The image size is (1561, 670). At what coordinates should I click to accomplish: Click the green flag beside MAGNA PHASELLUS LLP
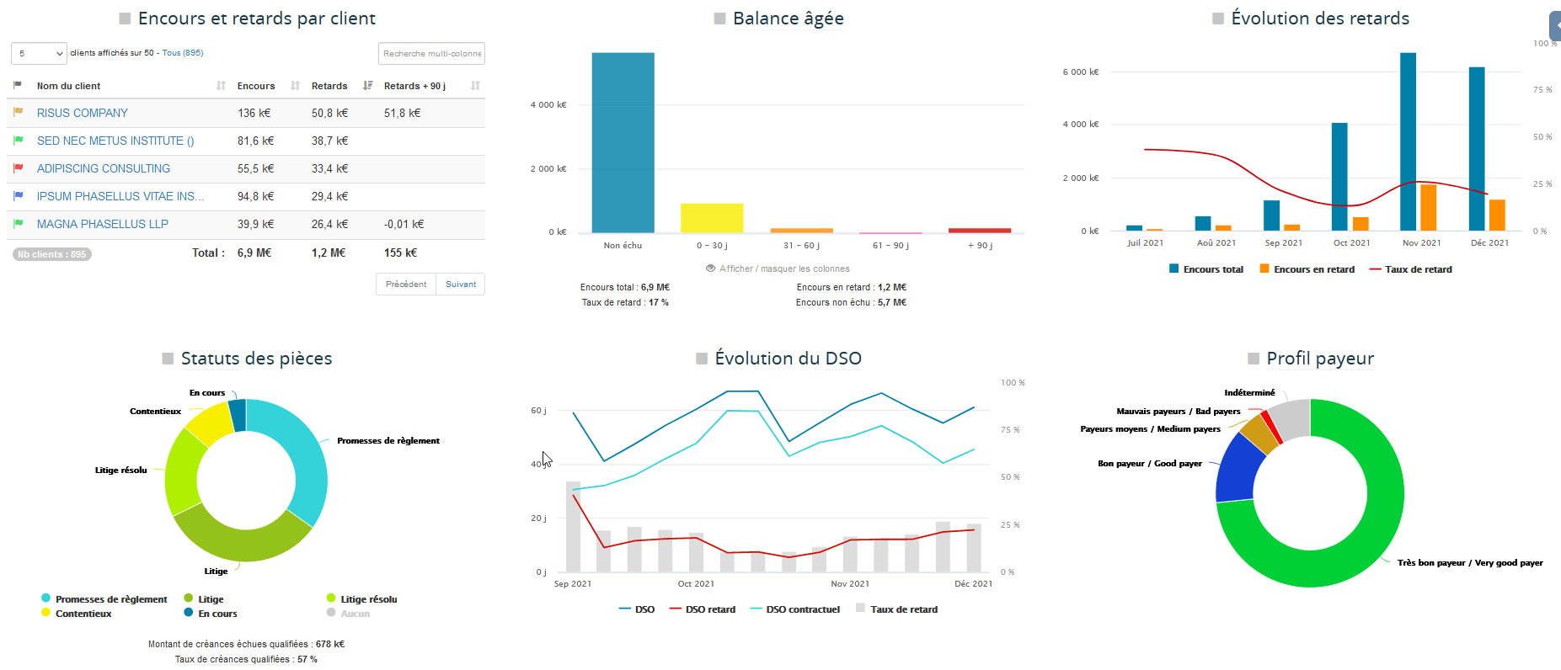point(18,224)
